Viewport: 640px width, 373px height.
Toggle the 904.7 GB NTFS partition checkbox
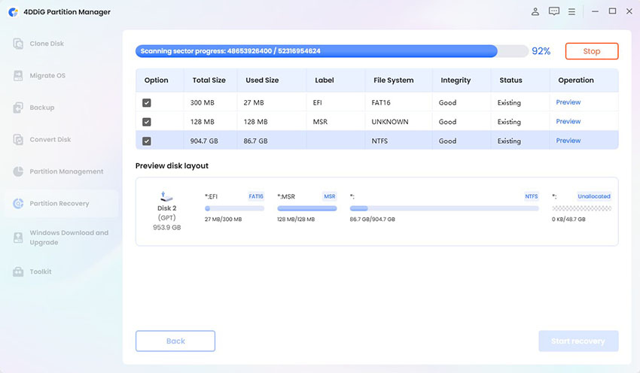pos(147,141)
